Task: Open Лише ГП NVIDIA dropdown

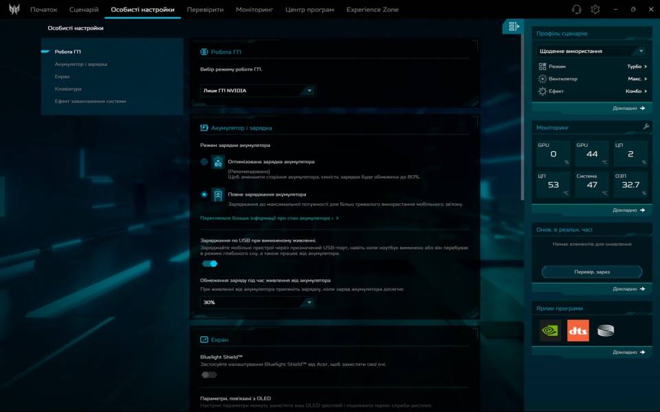Action: 258,91
